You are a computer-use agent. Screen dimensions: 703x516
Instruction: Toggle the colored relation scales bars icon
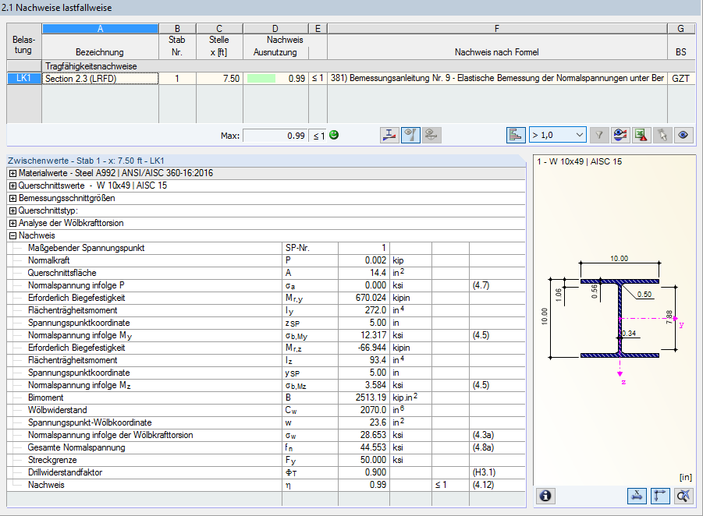(516, 134)
